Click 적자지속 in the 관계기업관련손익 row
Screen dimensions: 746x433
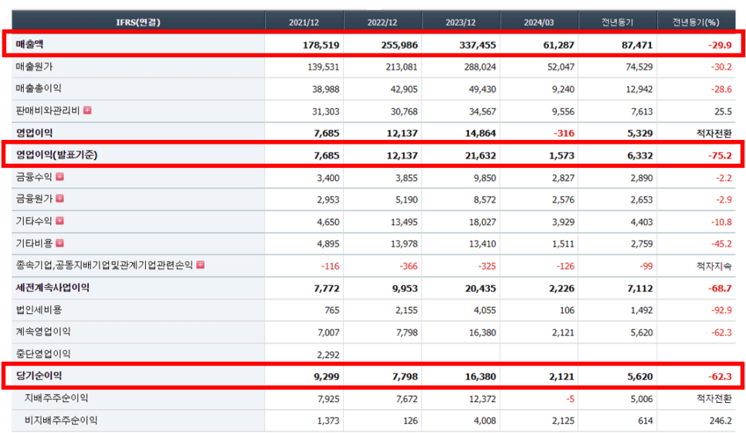click(714, 266)
